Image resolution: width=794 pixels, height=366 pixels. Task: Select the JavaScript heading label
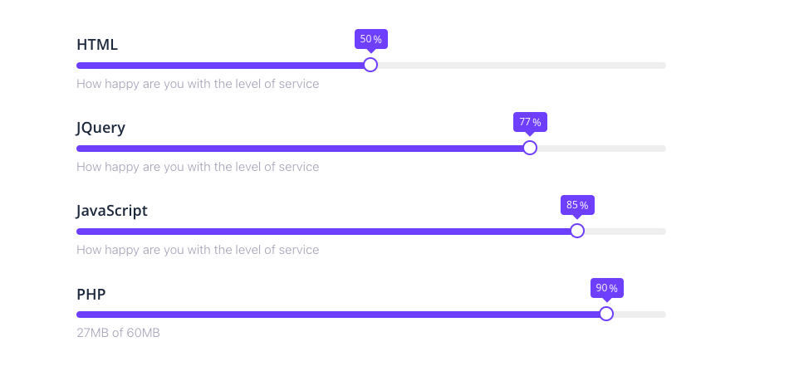112,211
